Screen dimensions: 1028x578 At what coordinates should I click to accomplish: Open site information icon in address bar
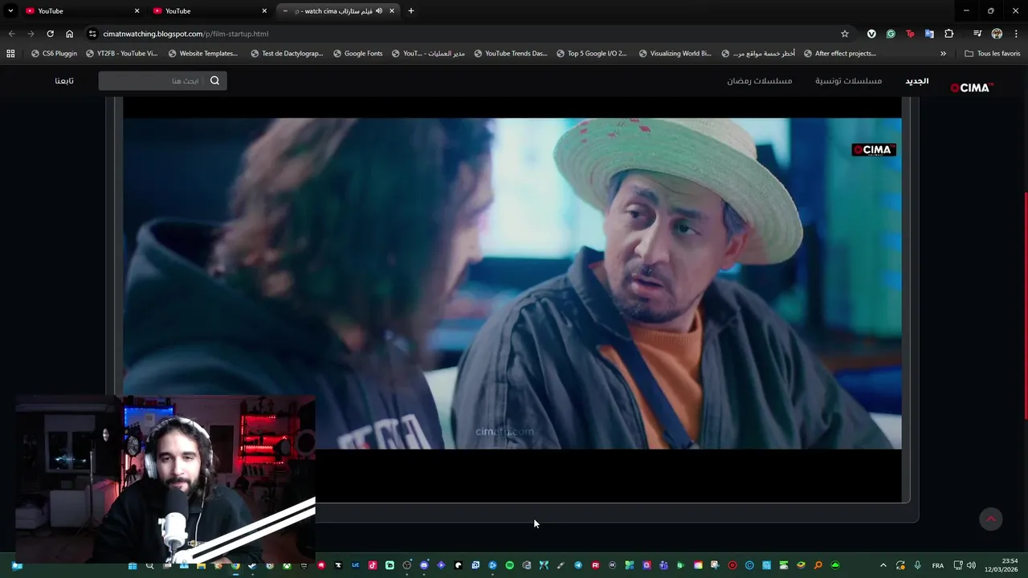pos(92,34)
